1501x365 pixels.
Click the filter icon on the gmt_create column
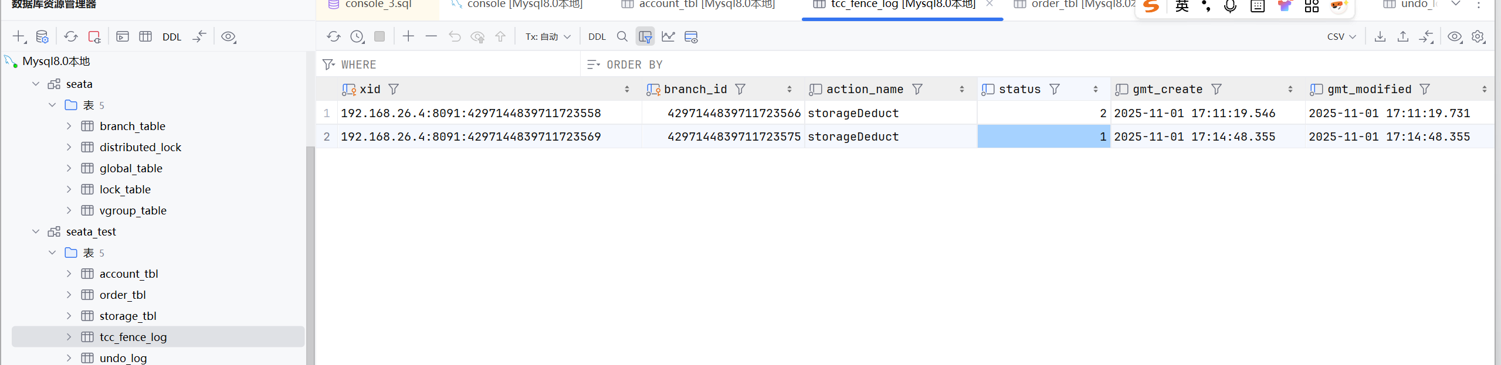[x=1217, y=89]
